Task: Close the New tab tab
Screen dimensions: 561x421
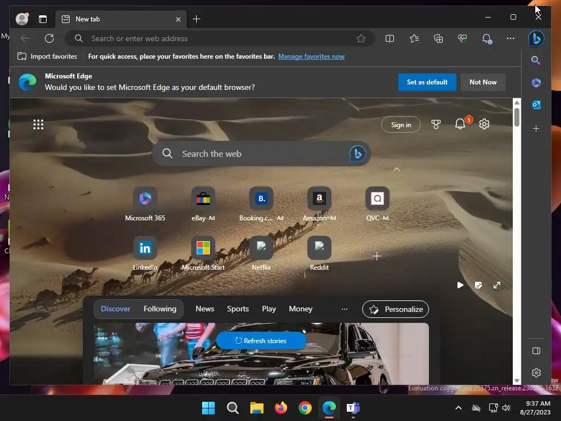Action: coord(178,19)
